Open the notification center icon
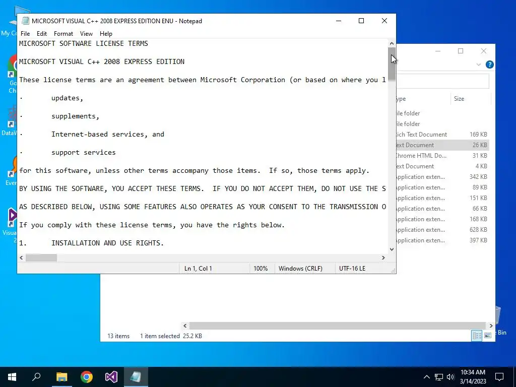The image size is (516, 387). 499,377
